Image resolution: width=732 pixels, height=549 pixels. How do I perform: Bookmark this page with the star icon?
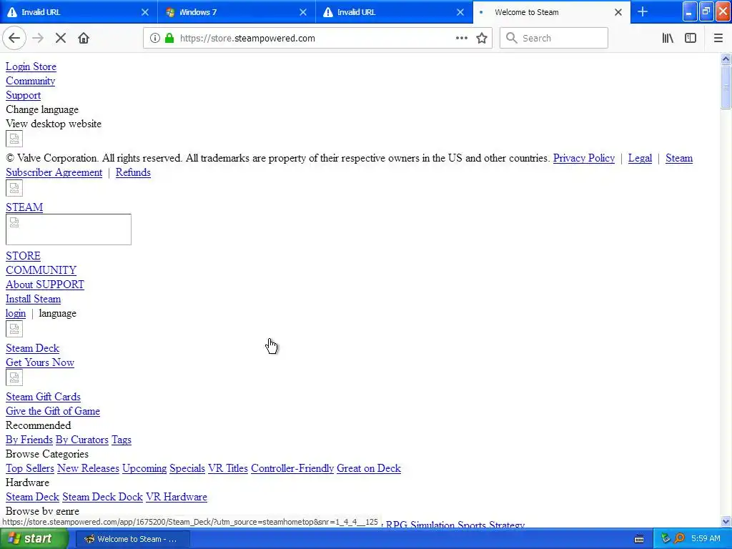482,39
